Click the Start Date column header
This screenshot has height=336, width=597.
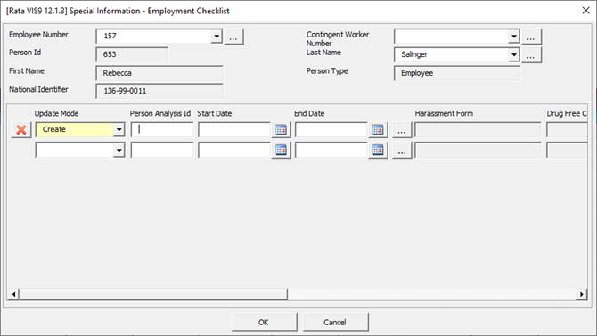[x=215, y=113]
